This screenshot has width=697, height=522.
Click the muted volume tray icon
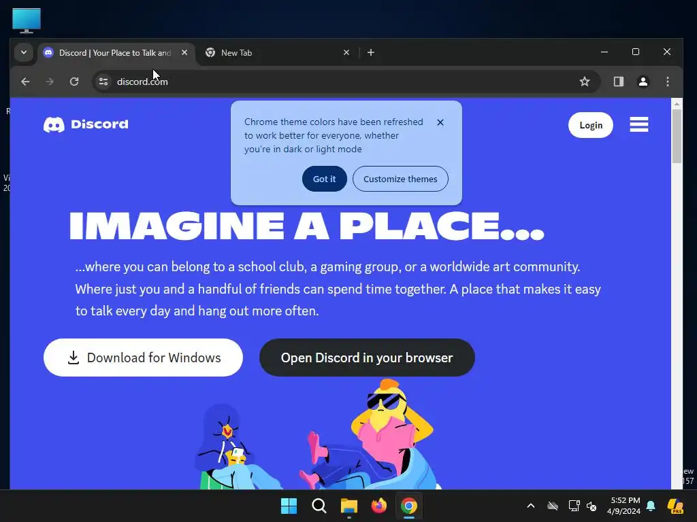point(591,506)
